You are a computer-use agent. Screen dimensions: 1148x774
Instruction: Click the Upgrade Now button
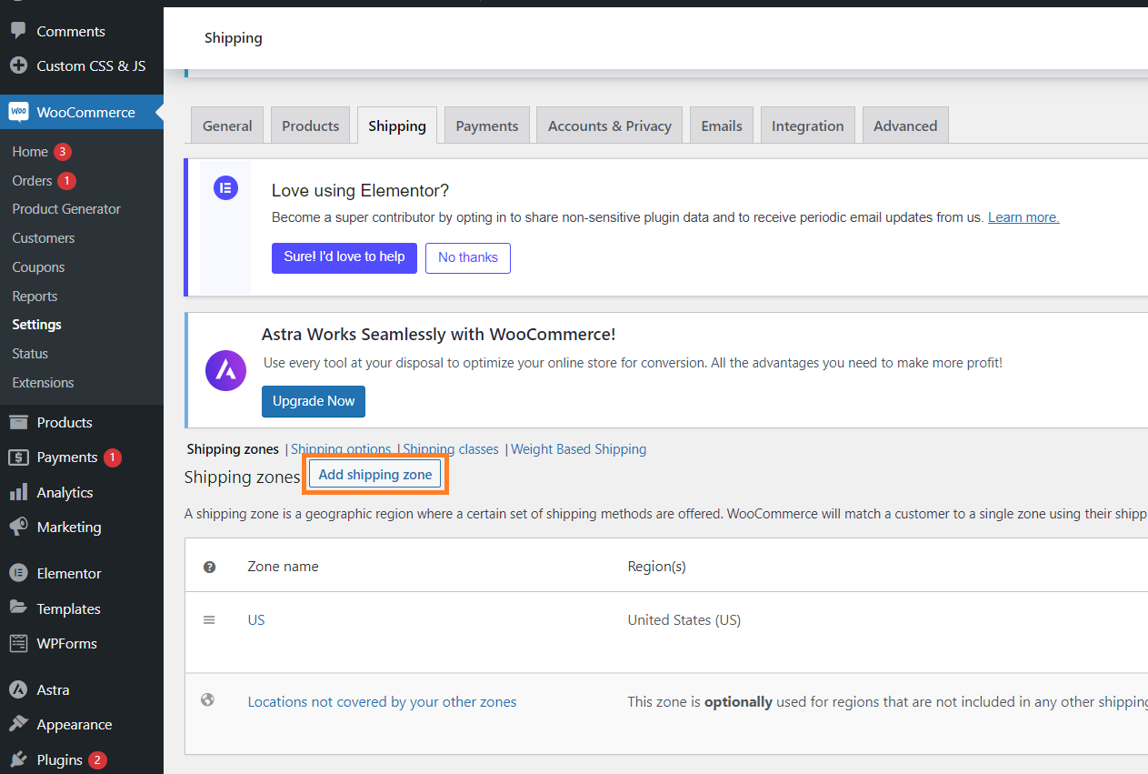click(314, 401)
